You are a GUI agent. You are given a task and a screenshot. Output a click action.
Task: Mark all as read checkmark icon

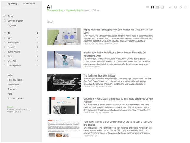point(170,7)
